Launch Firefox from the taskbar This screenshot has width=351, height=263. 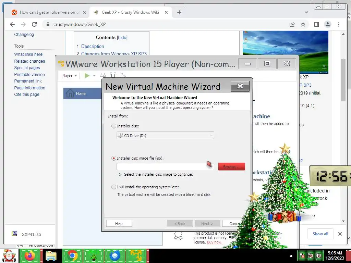click(30, 255)
